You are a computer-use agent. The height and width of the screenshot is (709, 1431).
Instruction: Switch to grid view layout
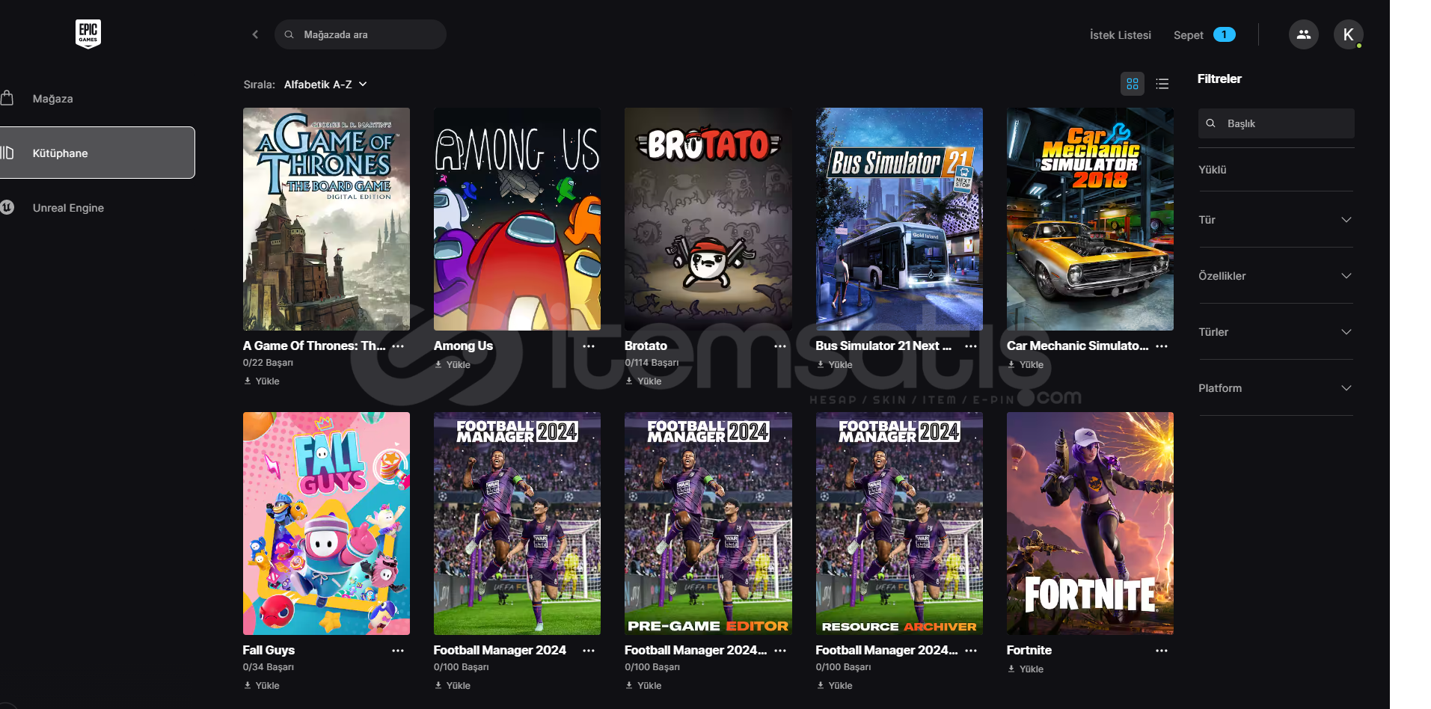1133,84
